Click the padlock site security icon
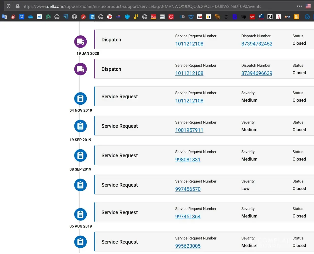Screen dimensions: 314x254 tap(18, 6)
